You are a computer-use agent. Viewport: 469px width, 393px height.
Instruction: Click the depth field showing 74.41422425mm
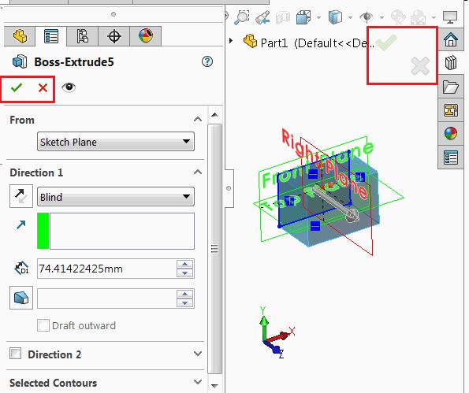coord(106,269)
